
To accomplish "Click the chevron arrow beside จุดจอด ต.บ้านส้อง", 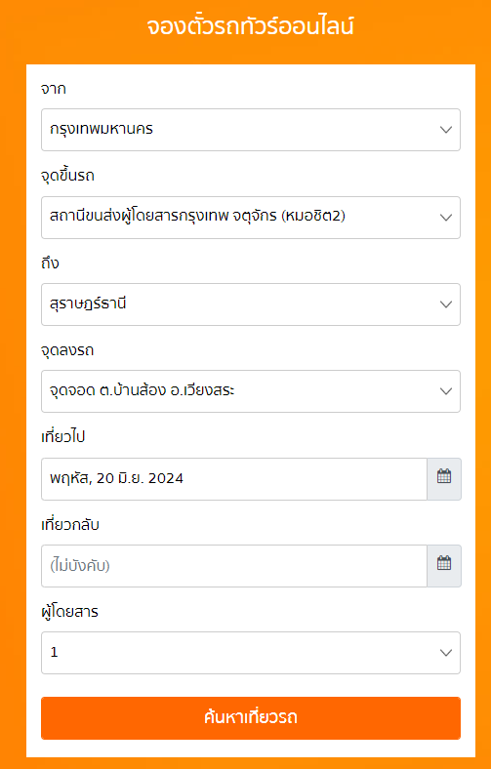I will pyautogui.click(x=446, y=391).
